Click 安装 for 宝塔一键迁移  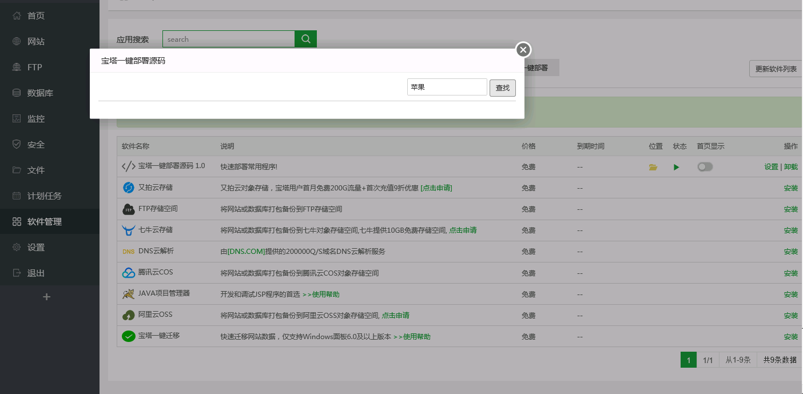791,337
